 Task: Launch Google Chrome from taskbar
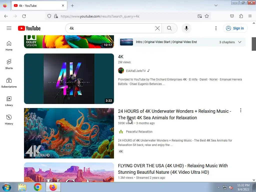[38, 187]
